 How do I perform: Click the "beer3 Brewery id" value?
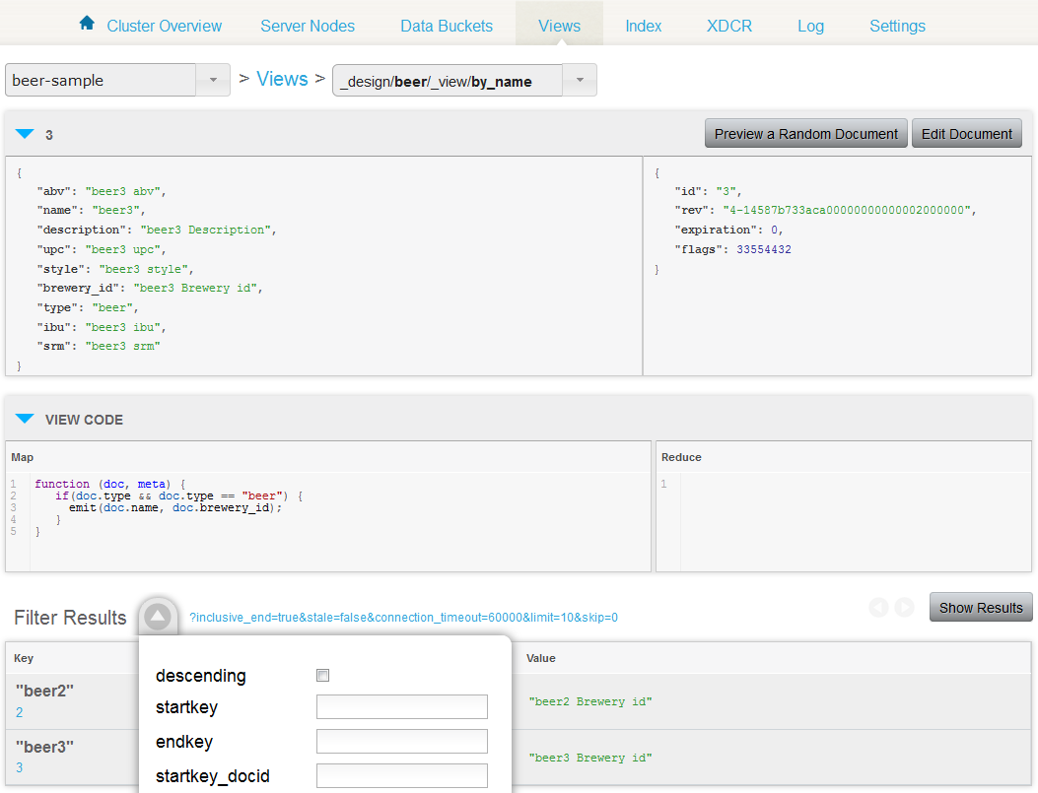click(x=590, y=758)
